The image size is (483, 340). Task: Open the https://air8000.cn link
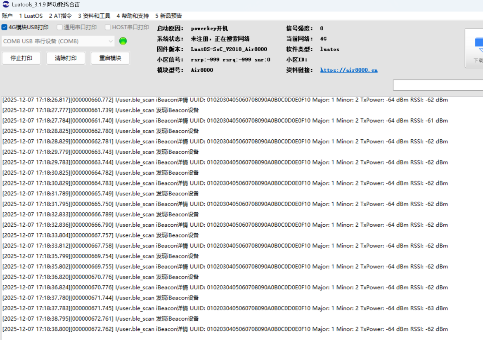349,70
